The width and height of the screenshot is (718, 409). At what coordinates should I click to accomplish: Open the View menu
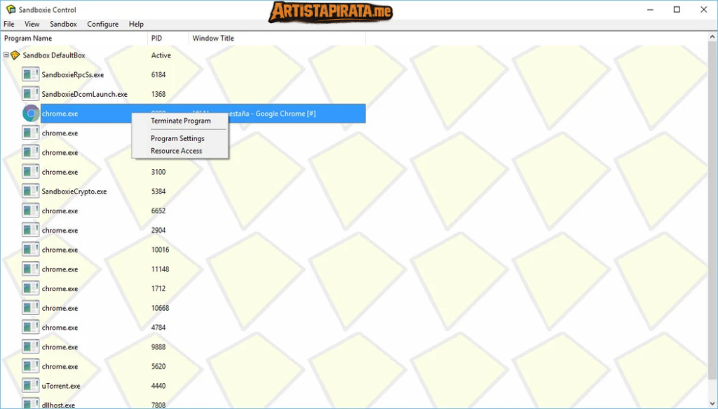pos(32,24)
